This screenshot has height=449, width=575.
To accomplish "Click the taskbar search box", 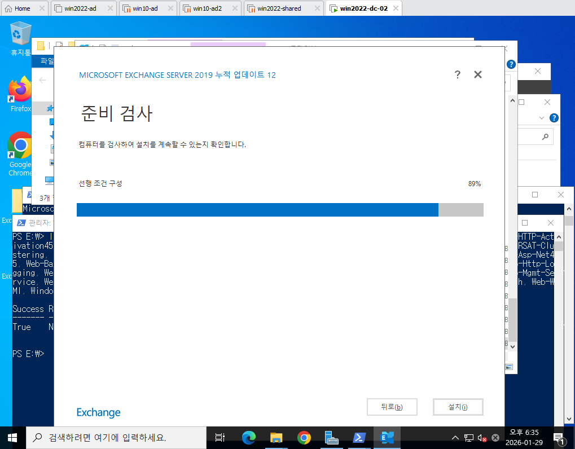I will point(116,438).
